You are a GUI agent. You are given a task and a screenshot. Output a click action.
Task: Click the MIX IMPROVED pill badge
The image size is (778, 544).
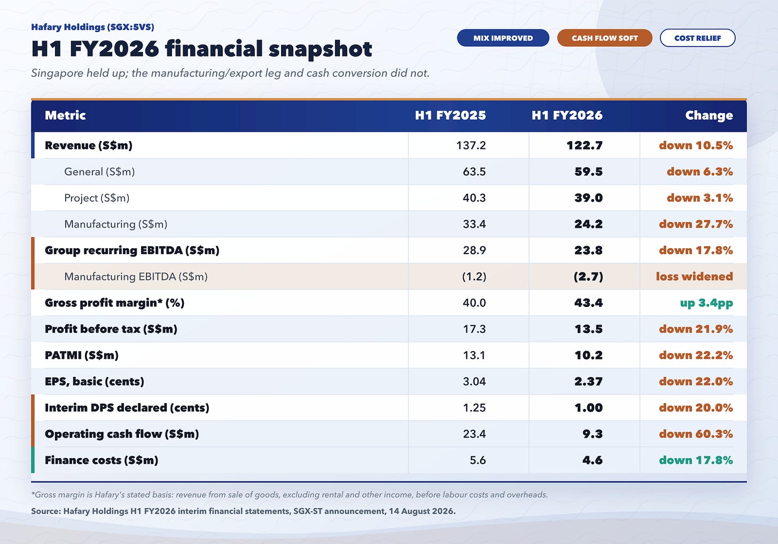coord(503,38)
